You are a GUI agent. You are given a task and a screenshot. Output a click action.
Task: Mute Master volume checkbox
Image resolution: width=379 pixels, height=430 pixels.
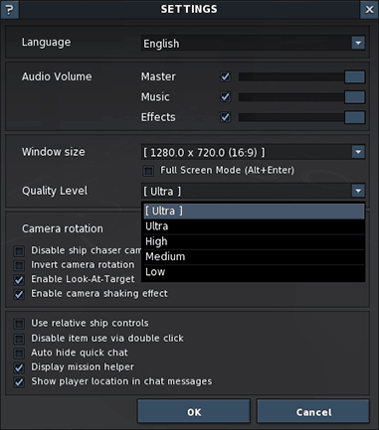tap(226, 76)
